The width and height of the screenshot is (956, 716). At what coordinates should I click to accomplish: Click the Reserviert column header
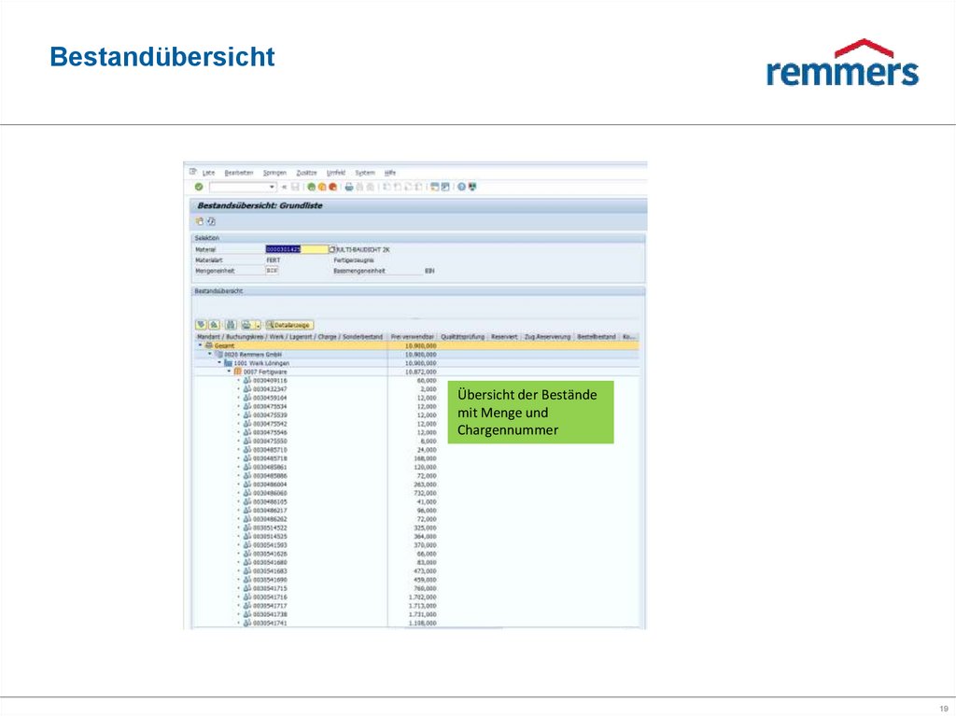coord(504,337)
